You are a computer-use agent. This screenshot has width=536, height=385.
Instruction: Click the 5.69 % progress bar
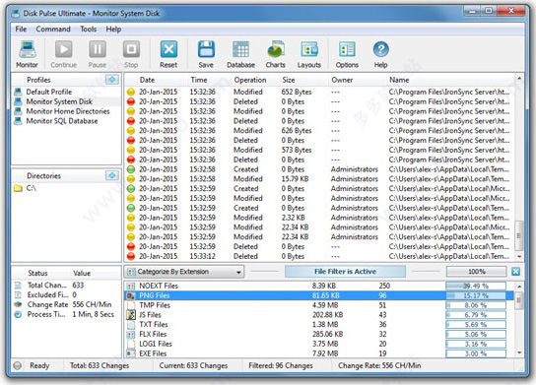[476, 325]
